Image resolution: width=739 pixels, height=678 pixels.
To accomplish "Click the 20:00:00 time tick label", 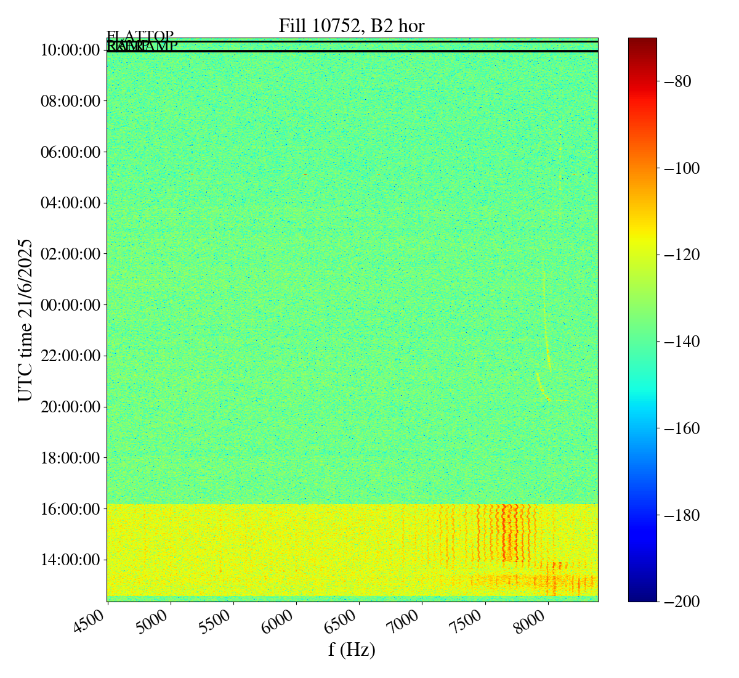I will click(70, 407).
